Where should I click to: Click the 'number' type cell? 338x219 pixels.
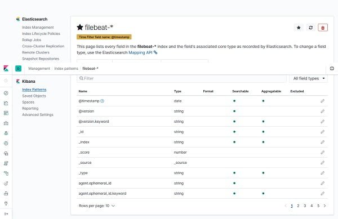tap(180, 152)
